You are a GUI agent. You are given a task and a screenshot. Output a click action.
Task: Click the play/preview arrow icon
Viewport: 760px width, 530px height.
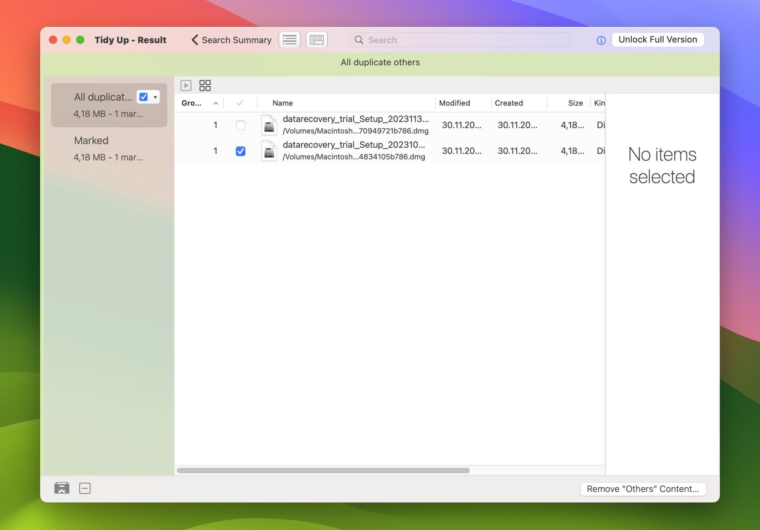[186, 85]
